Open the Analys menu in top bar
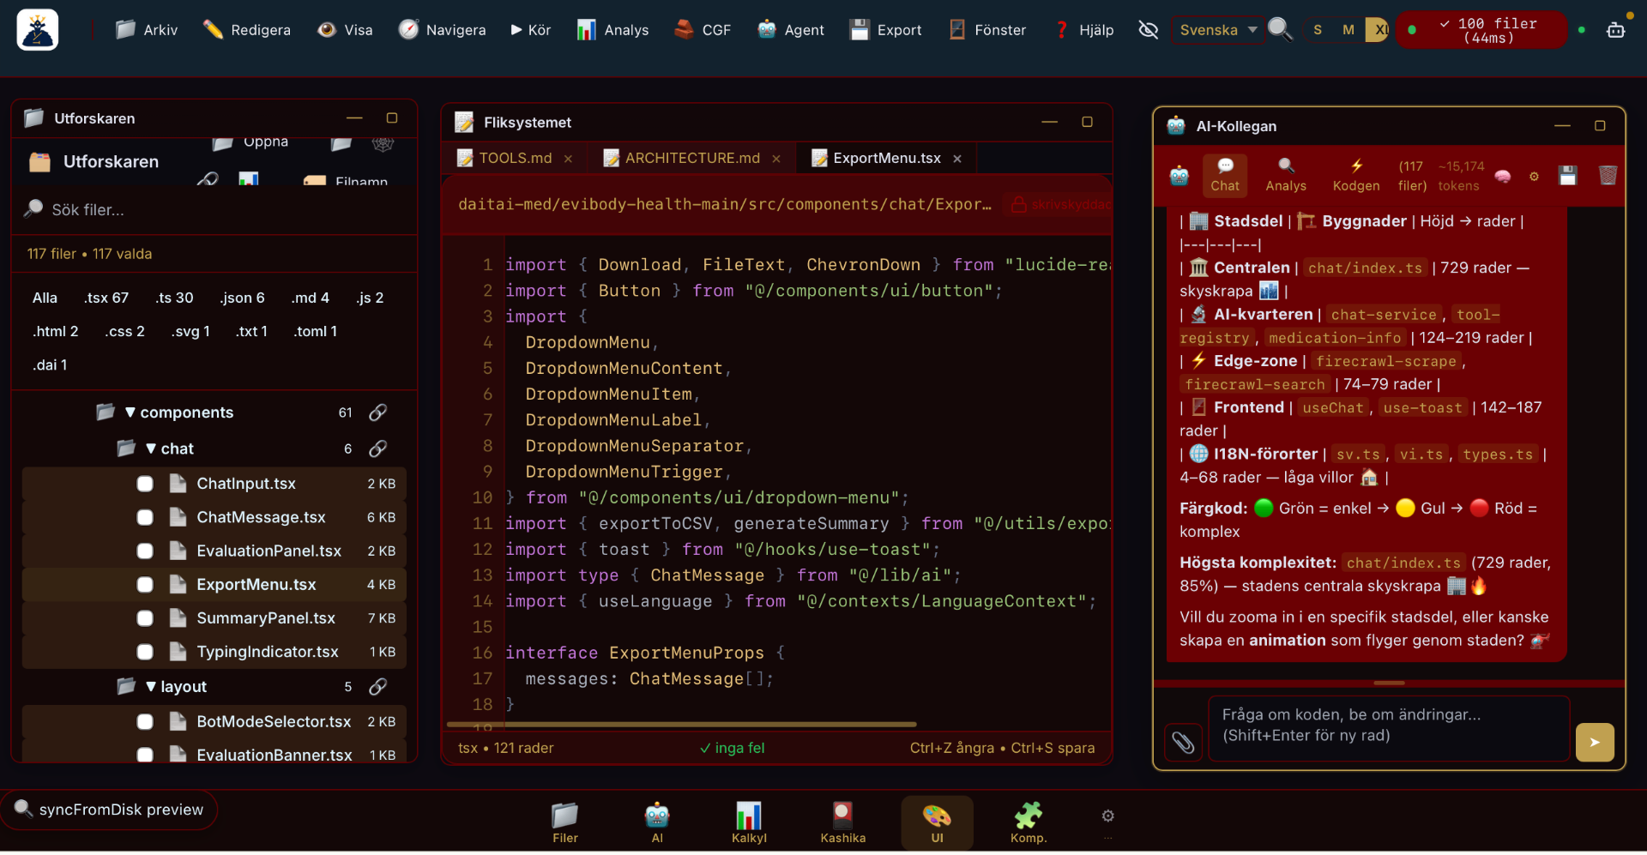Screen dimensions: 1647x855 coord(612,30)
